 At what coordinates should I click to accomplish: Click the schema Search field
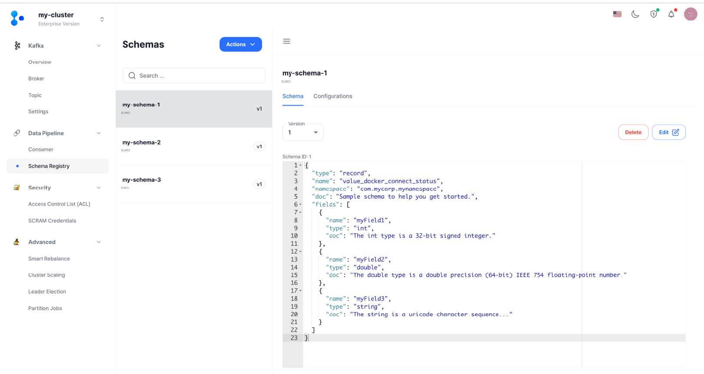click(x=194, y=76)
